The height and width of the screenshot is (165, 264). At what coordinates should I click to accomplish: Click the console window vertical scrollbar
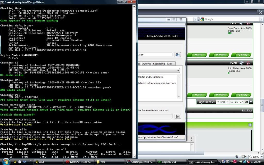click(x=134, y=81)
